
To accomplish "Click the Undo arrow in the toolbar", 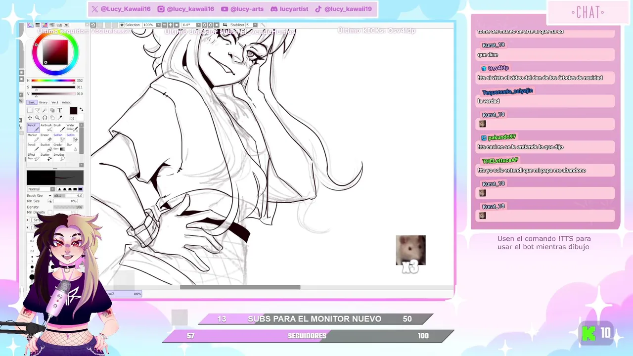I will click(93, 25).
